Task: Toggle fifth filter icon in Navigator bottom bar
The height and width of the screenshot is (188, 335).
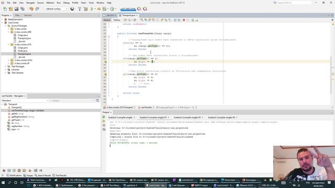Action: 25,171
